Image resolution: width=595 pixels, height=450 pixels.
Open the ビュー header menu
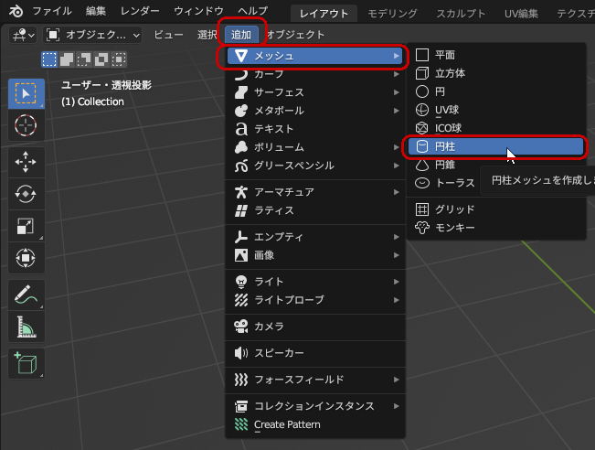click(168, 35)
